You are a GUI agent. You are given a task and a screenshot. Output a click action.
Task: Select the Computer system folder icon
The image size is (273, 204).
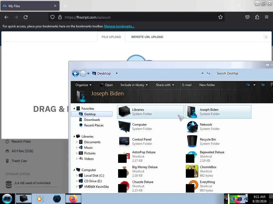(124, 127)
